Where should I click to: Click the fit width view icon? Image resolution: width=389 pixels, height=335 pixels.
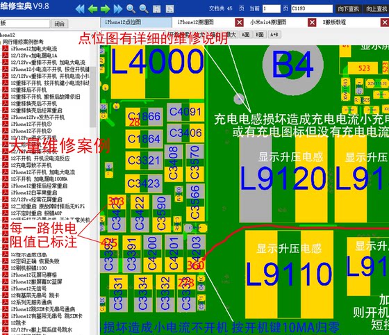point(169,9)
